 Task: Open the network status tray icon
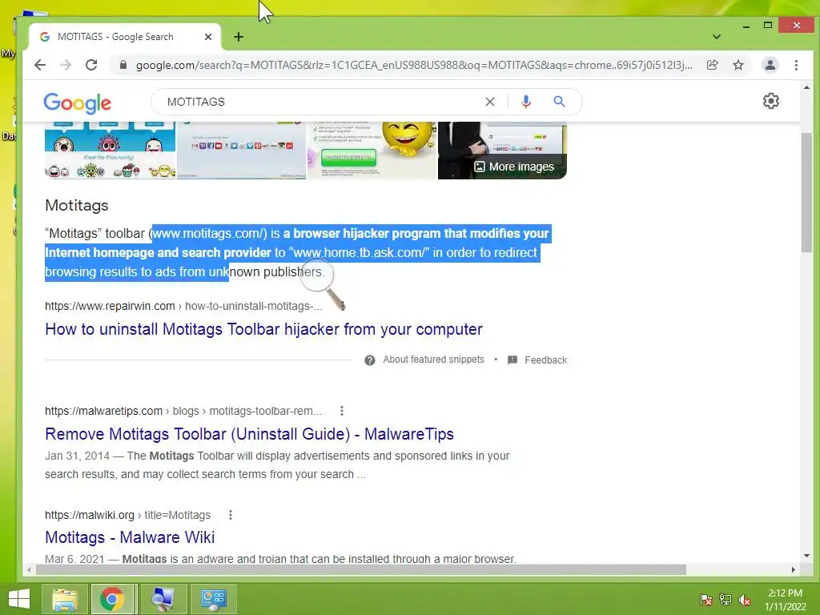pyautogui.click(x=726, y=600)
